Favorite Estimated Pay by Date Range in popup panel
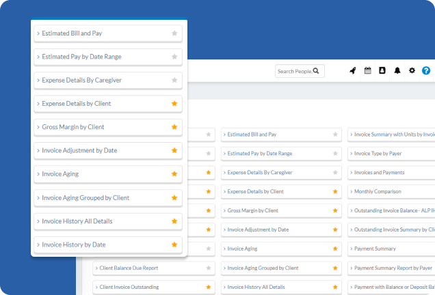 point(174,57)
